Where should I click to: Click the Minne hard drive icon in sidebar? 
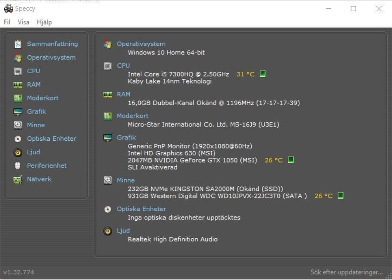(x=18, y=125)
